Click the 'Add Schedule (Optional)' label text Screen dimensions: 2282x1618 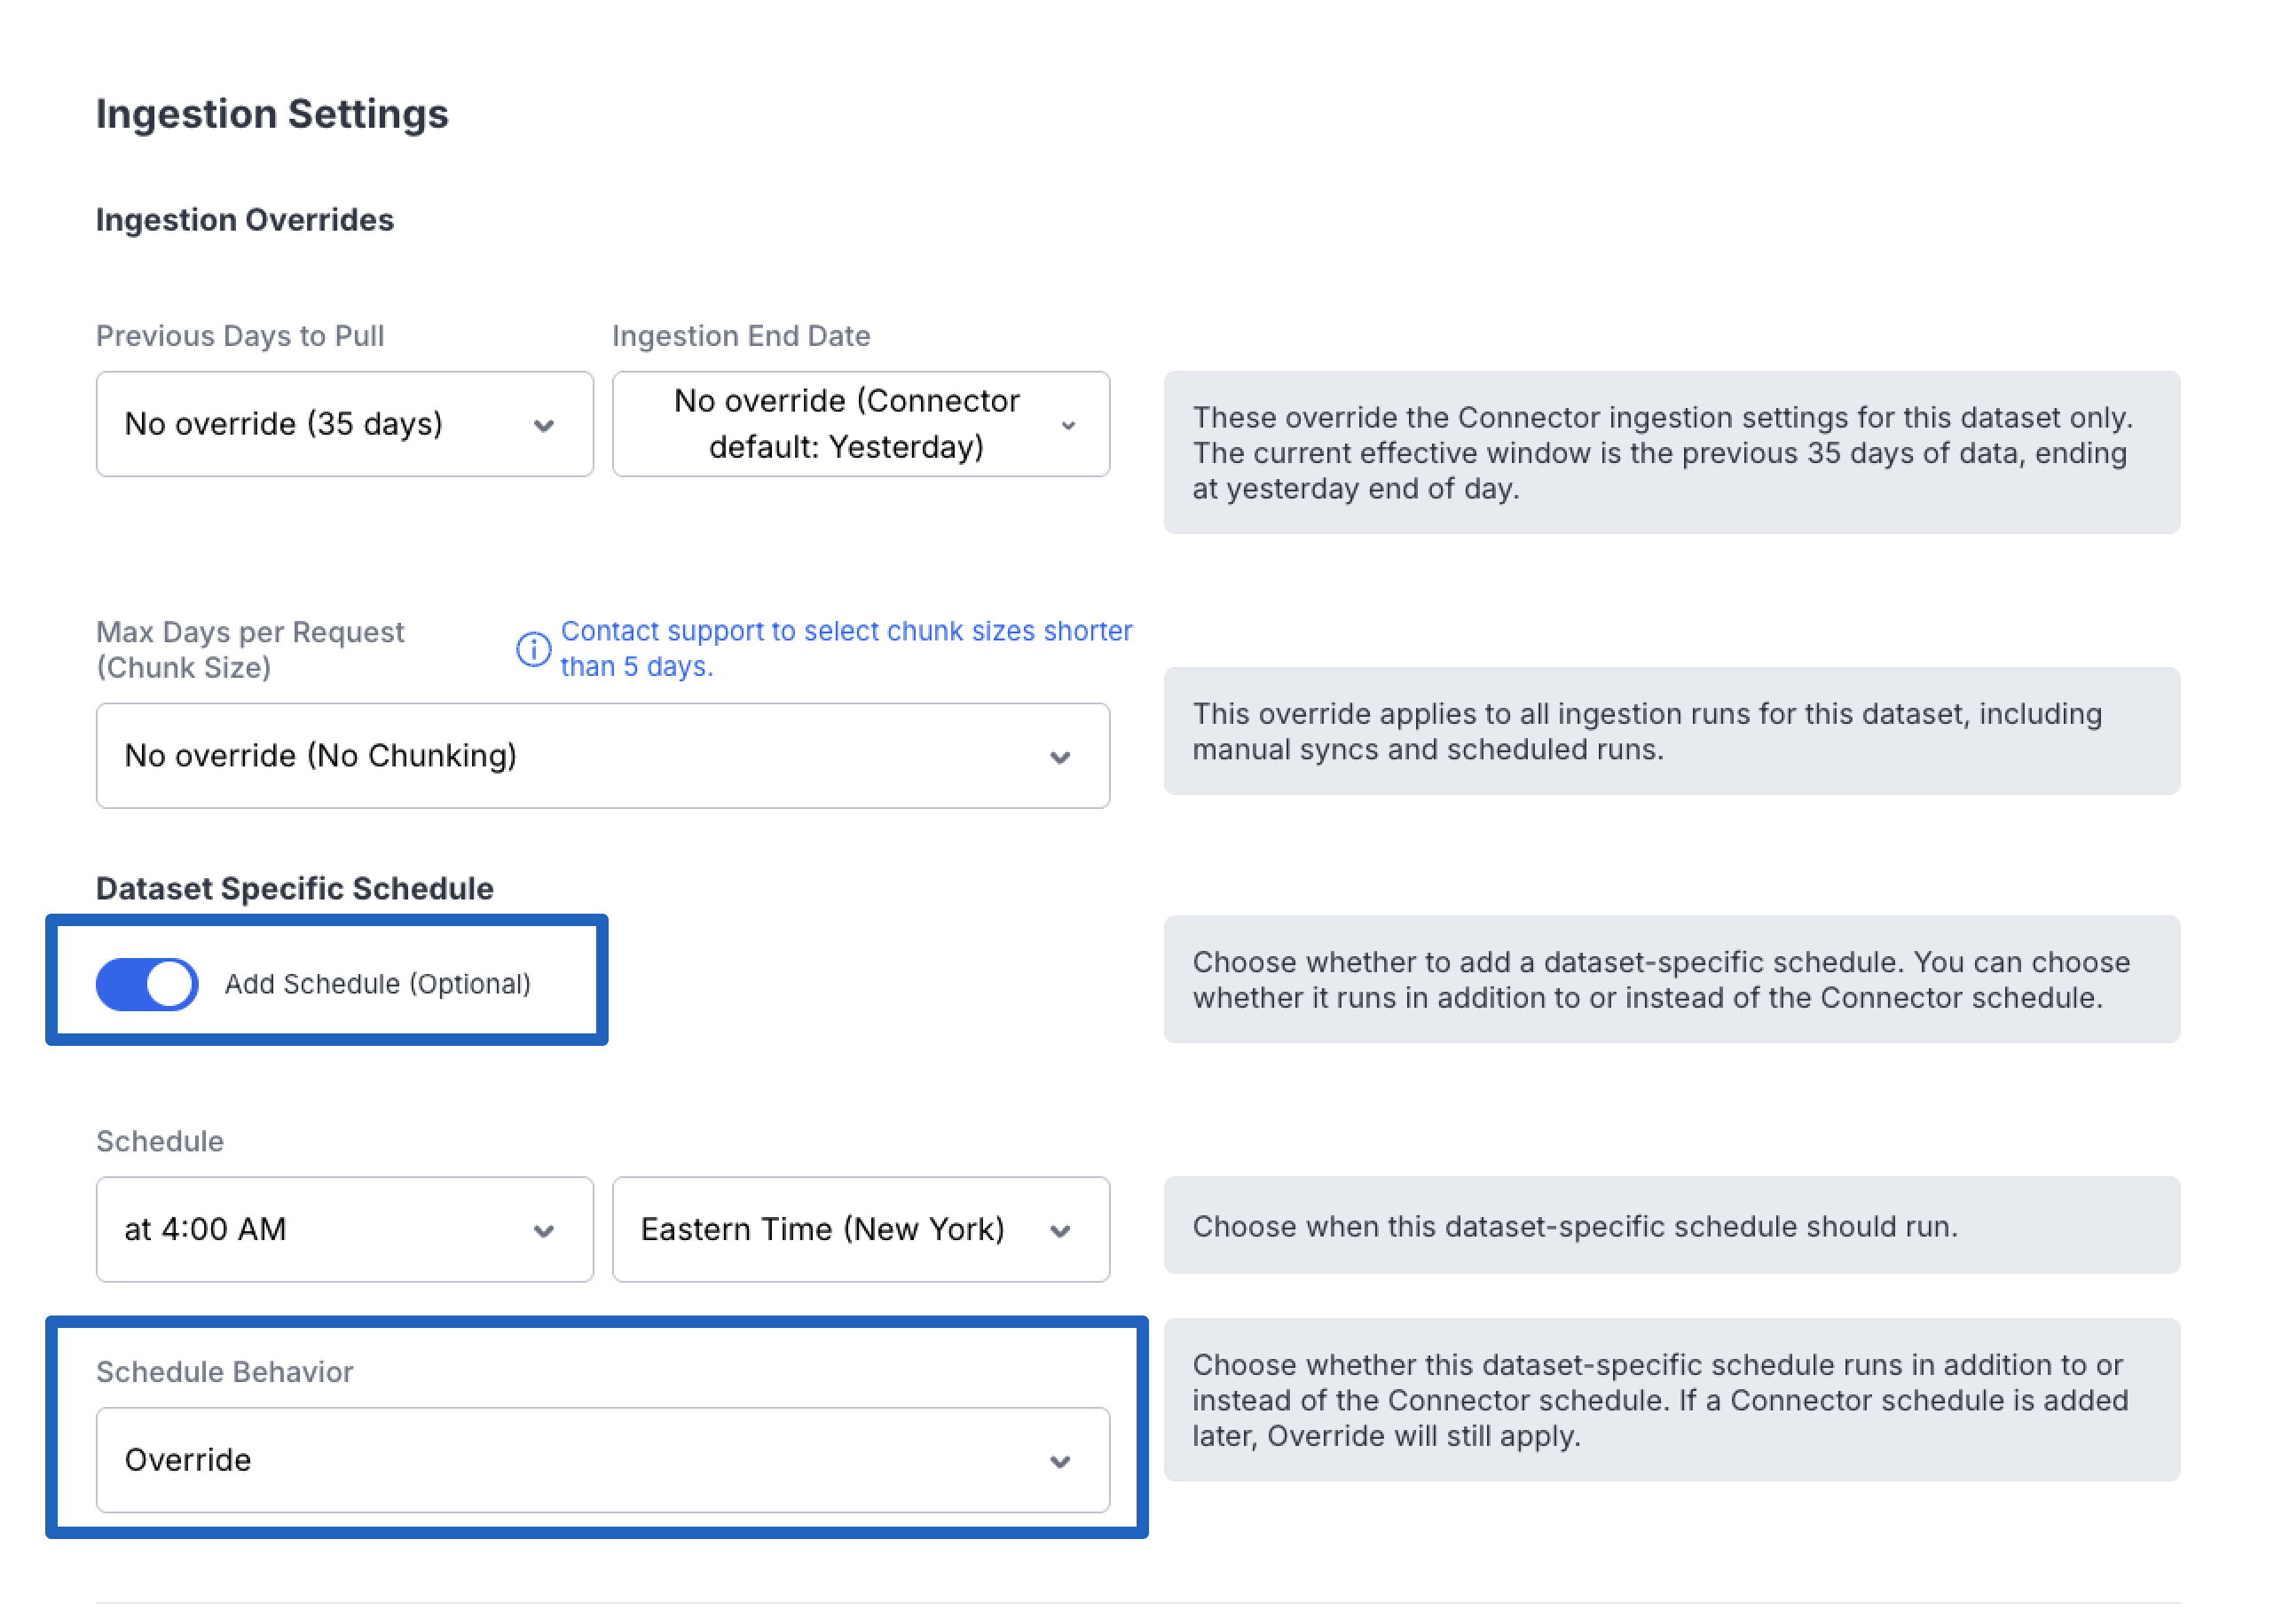click(x=377, y=985)
